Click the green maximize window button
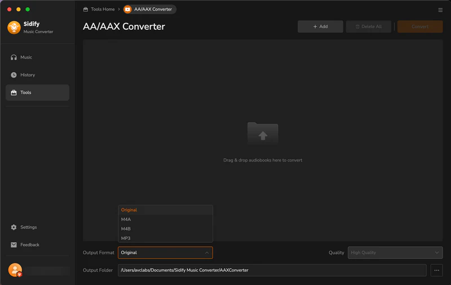 (x=28, y=9)
